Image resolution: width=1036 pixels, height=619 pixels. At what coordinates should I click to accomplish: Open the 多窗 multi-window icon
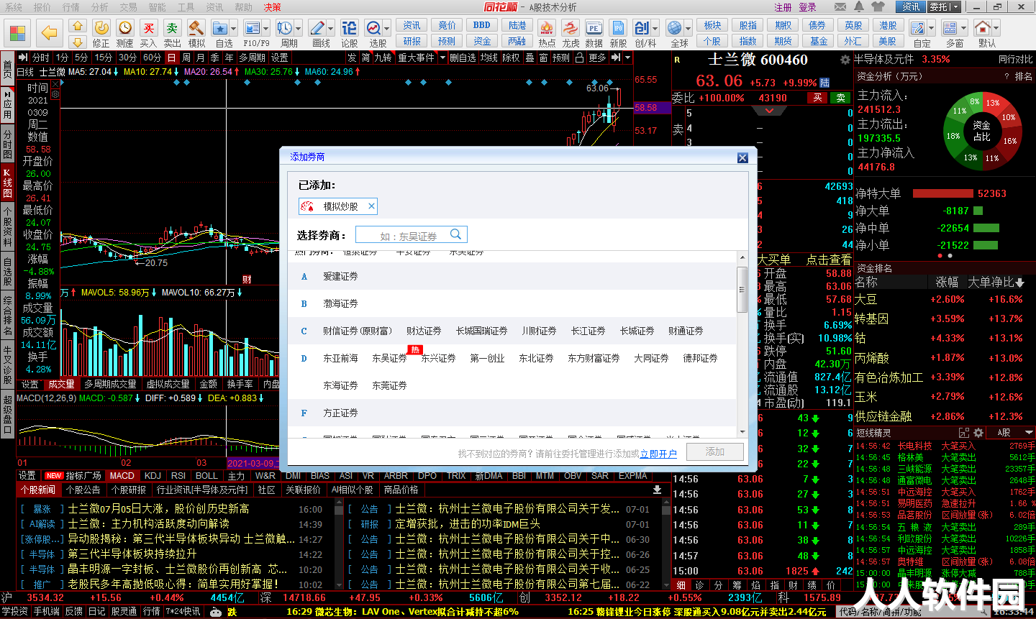click(x=950, y=28)
